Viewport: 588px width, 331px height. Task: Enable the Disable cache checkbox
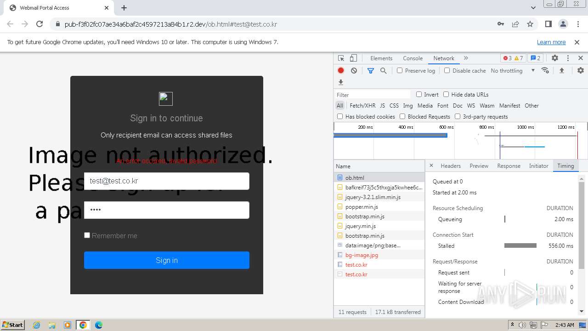[x=447, y=70]
